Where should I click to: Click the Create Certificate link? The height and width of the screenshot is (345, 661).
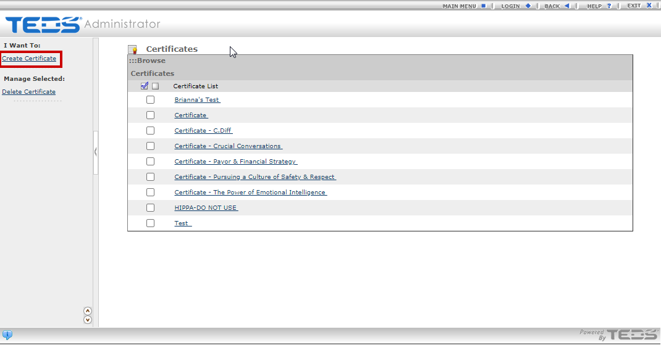(29, 59)
